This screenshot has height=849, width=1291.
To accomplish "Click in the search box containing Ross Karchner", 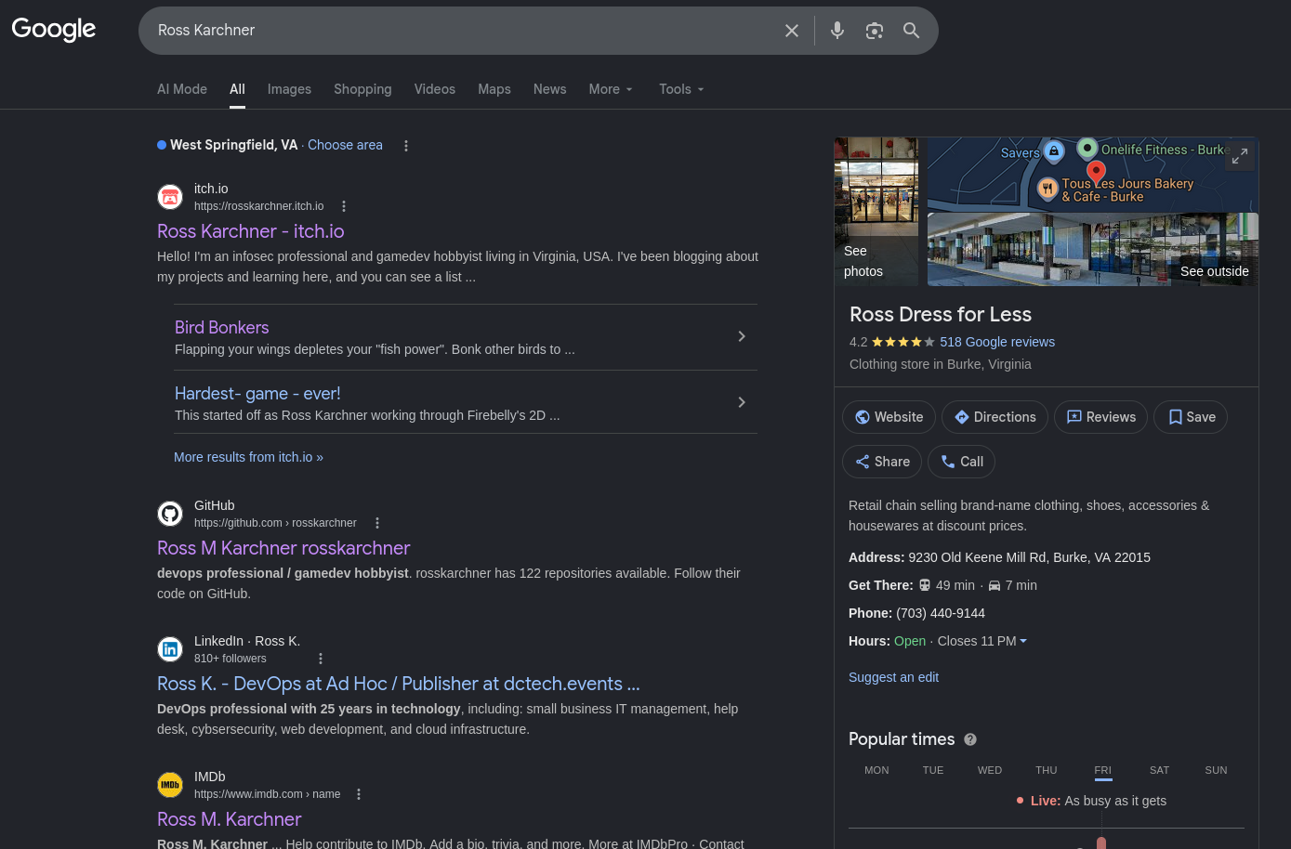I will pos(465,31).
